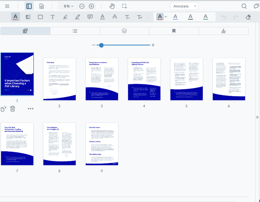Open the Annotate mode dropdown
Viewport: 260px width, 202px height.
[x=184, y=6]
